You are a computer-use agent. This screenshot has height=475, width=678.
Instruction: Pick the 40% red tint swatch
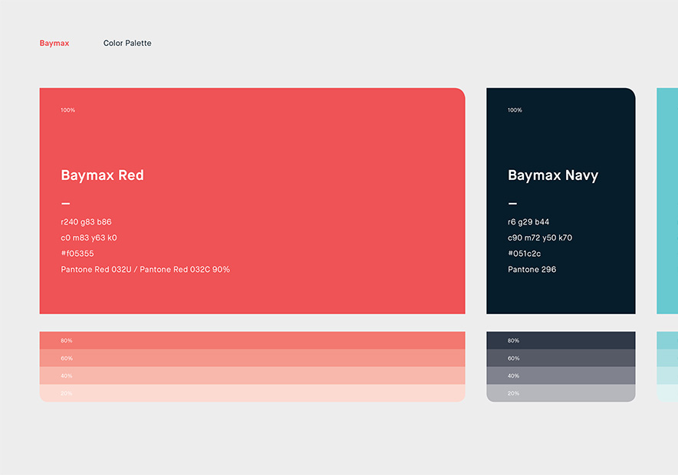click(252, 375)
